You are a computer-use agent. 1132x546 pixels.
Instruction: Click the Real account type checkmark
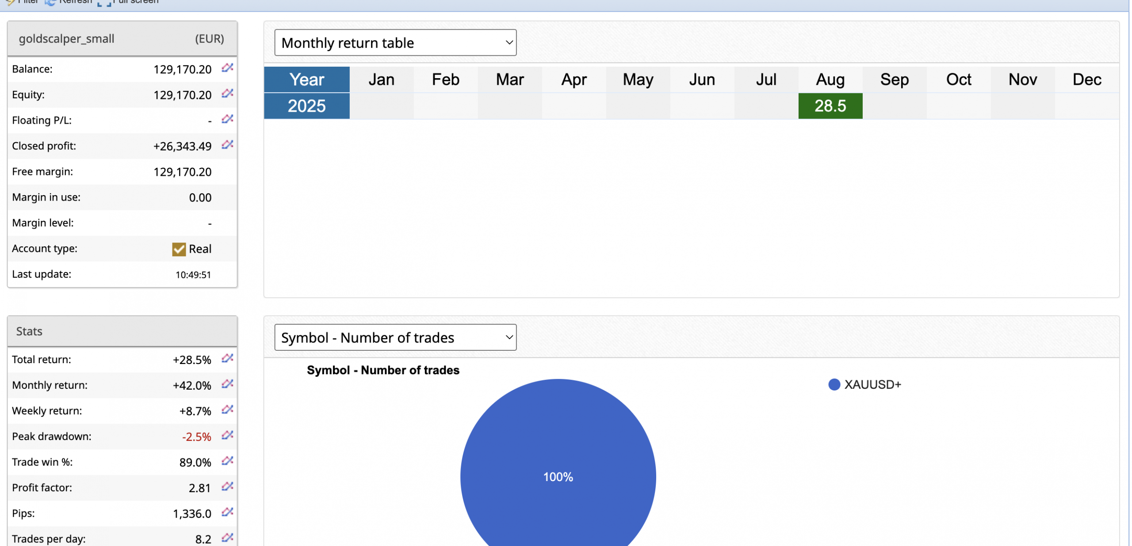click(x=179, y=249)
